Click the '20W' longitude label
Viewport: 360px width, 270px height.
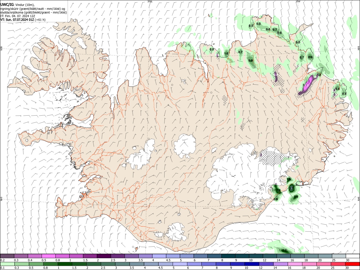tap(150, 1)
